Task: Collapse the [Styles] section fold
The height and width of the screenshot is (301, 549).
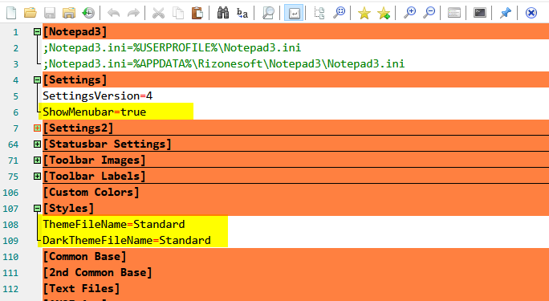Action: tap(37, 208)
